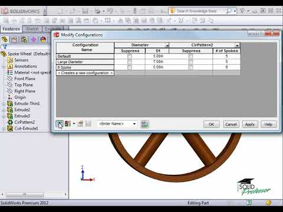
Task: Click the feature tree horizontal scrollbar thumb
Action: pyautogui.click(x=25, y=194)
